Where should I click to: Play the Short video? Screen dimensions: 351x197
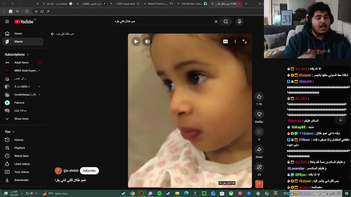point(136,42)
